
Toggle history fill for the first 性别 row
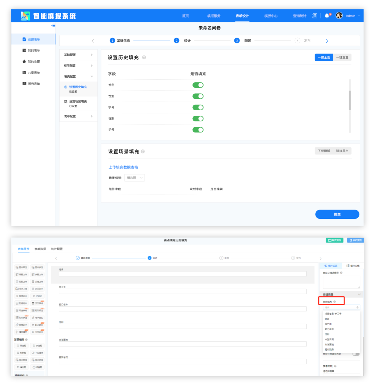(198, 96)
